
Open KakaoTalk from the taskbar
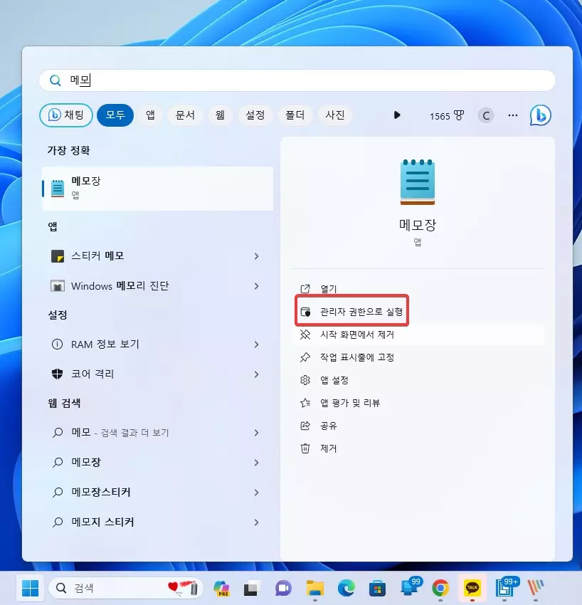(x=472, y=589)
